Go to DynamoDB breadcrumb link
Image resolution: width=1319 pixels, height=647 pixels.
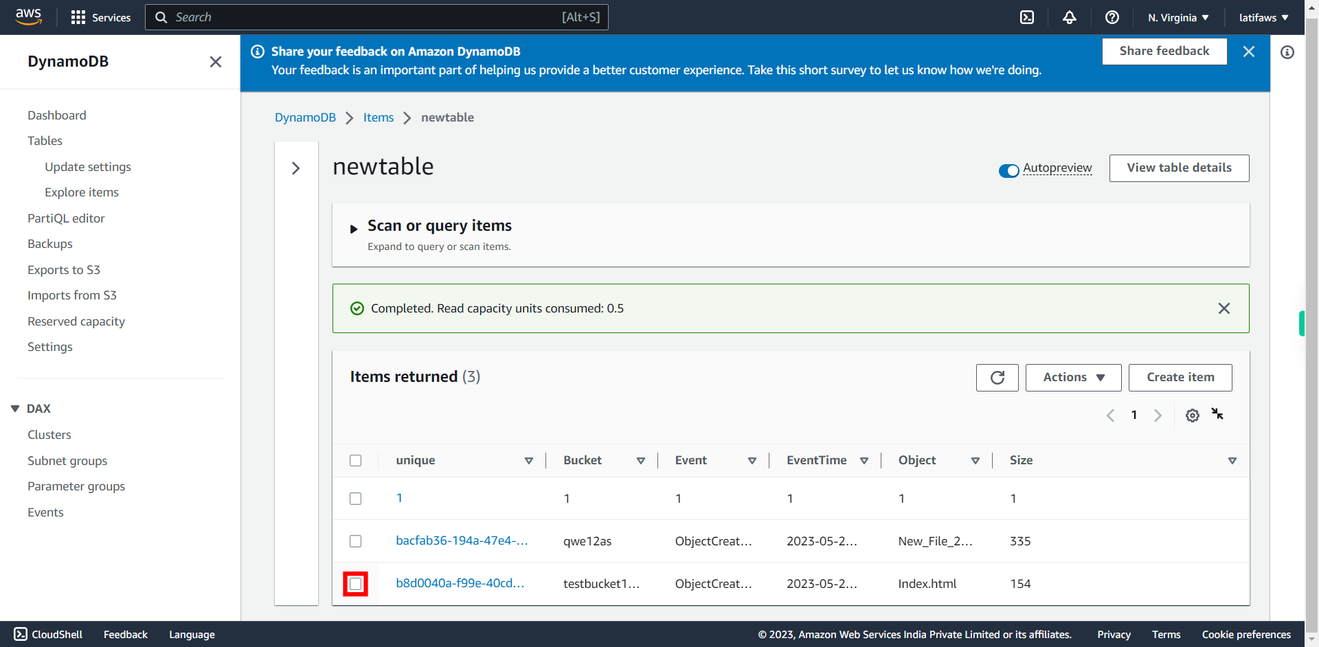tap(305, 117)
